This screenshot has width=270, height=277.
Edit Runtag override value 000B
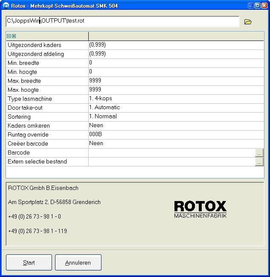[x=176, y=135]
